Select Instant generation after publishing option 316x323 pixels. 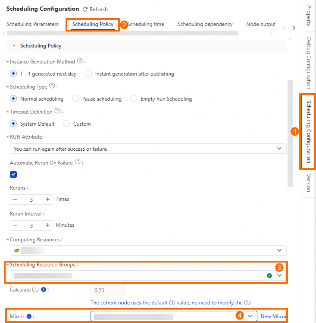pos(89,74)
